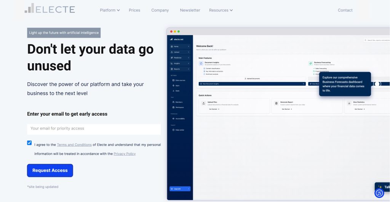Click the View Statistics chart icon
Viewport: 390px width, 202px height.
pos(349,103)
